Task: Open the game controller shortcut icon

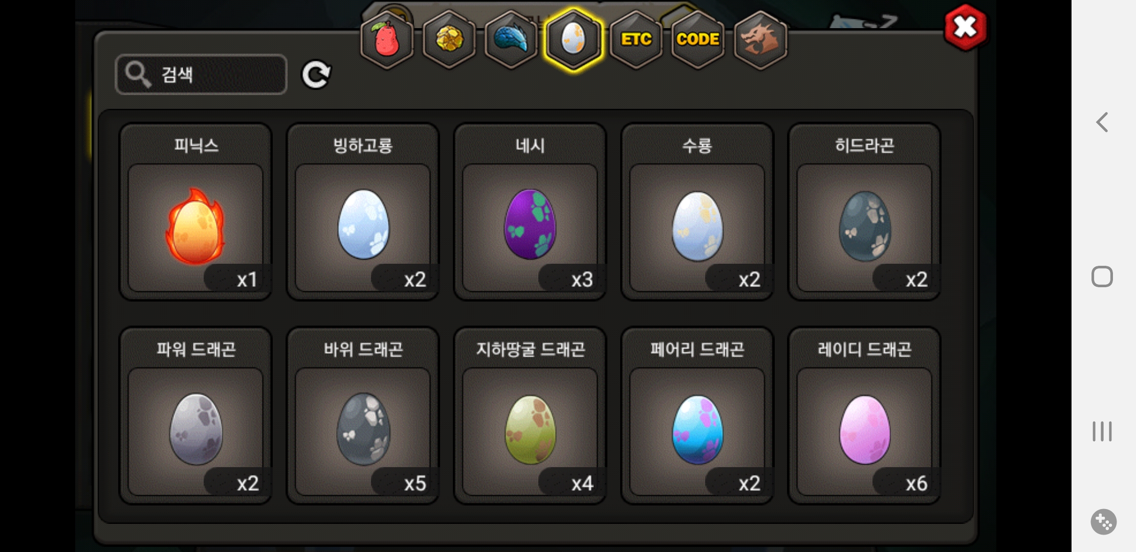Action: (x=1103, y=522)
